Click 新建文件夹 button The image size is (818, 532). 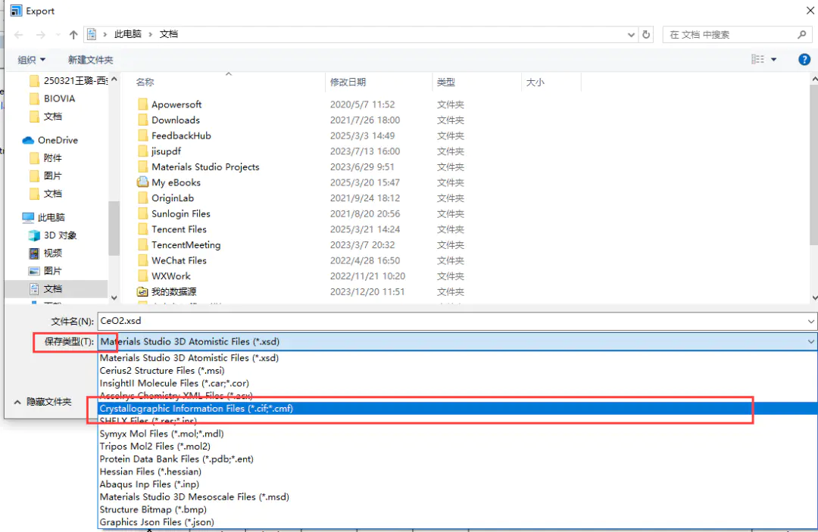[90, 59]
